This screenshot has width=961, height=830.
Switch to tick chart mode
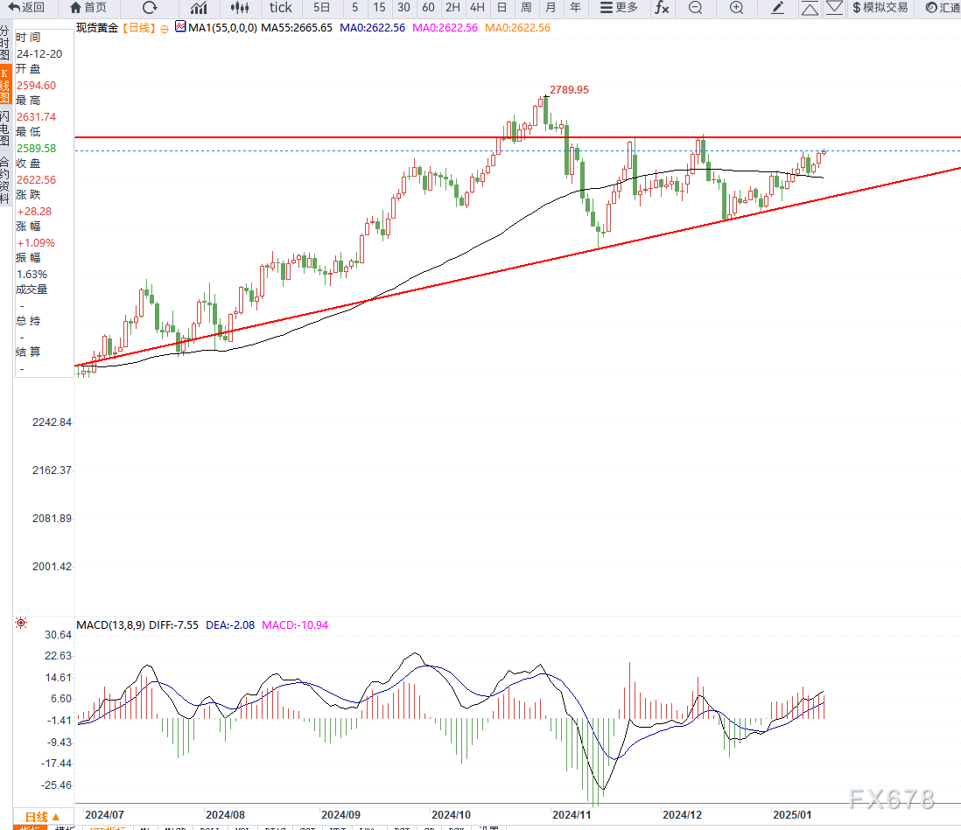point(280,8)
